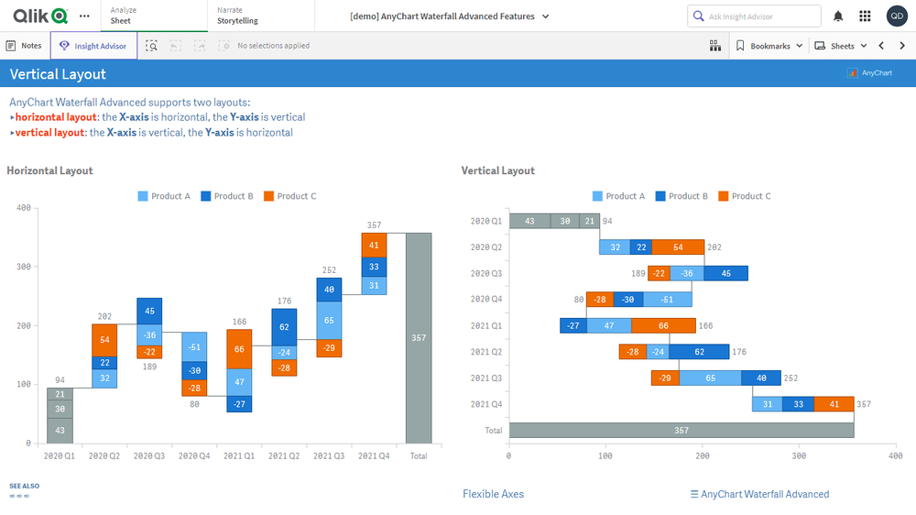Click the step back selection icon
Viewport: 916px width, 515px height.
pos(175,46)
